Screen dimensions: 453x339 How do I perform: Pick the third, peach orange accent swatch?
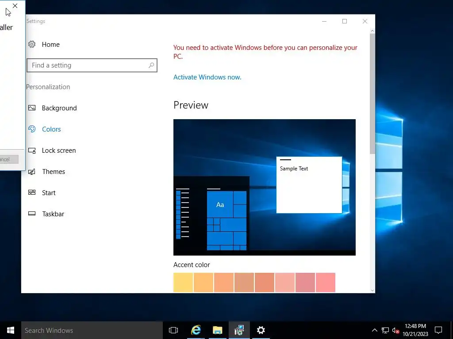(x=224, y=282)
